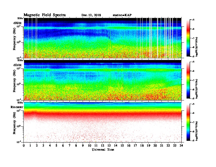This screenshot has width=216, height=167.
Task: Click the '-5' value on dH/dt color scale
Action: 193,20
